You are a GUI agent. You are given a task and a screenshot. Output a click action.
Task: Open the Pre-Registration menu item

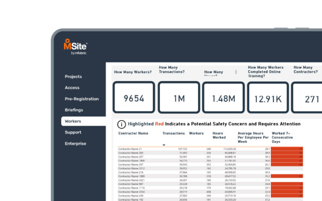(82, 99)
